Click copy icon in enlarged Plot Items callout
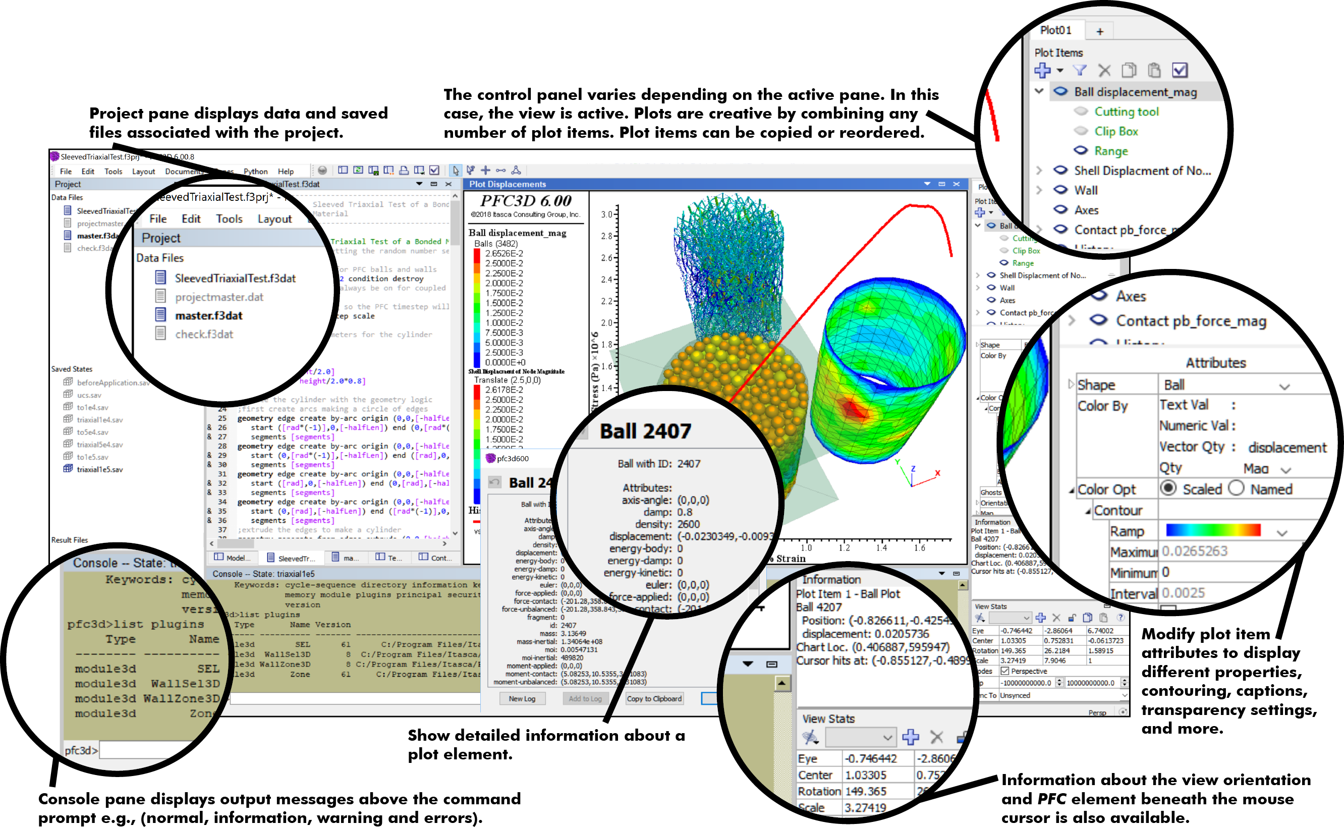Image resolution: width=1344 pixels, height=828 pixels. 1129,70
